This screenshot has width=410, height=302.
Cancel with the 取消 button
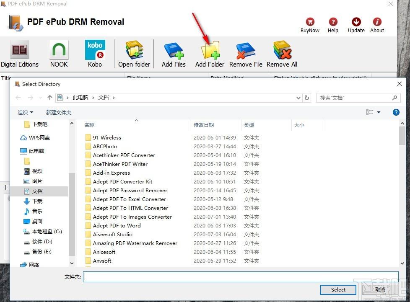(380, 290)
